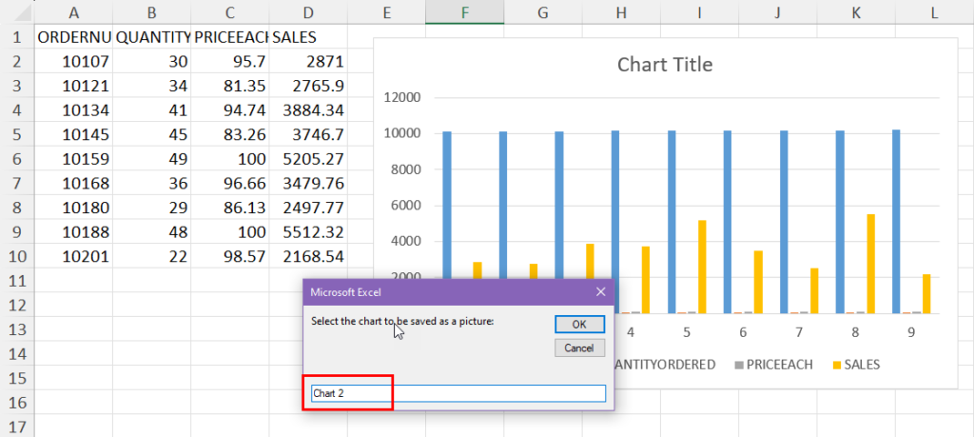The height and width of the screenshot is (437, 974).
Task: Select column H header
Action: tap(621, 12)
